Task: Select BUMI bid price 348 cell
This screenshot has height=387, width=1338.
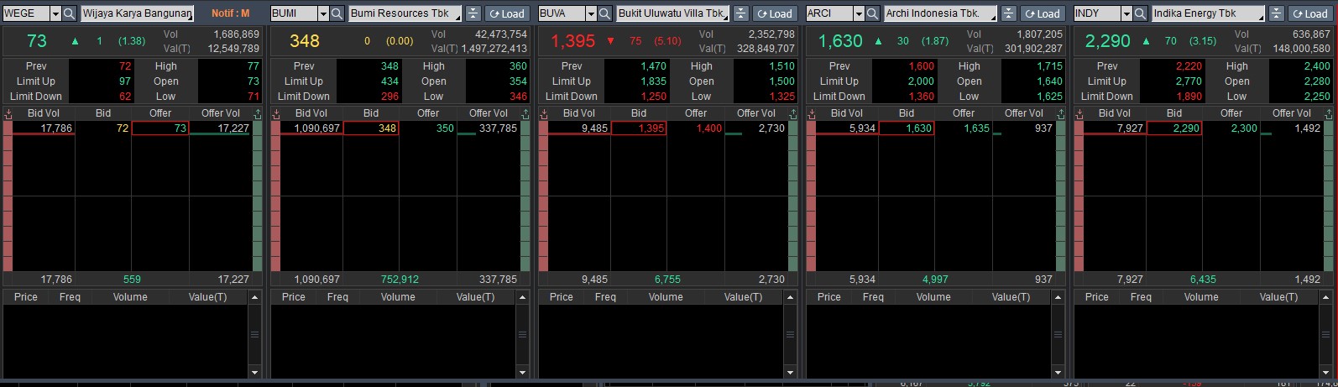Action: tap(371, 128)
